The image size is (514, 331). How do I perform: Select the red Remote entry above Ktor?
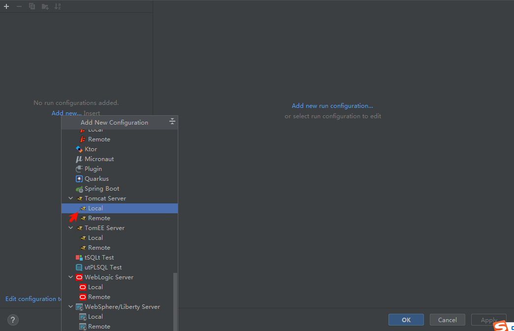(119, 139)
